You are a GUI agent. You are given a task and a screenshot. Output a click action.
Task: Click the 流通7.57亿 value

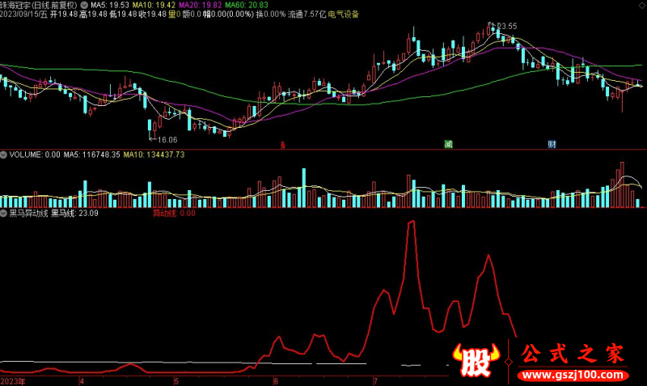(307, 15)
